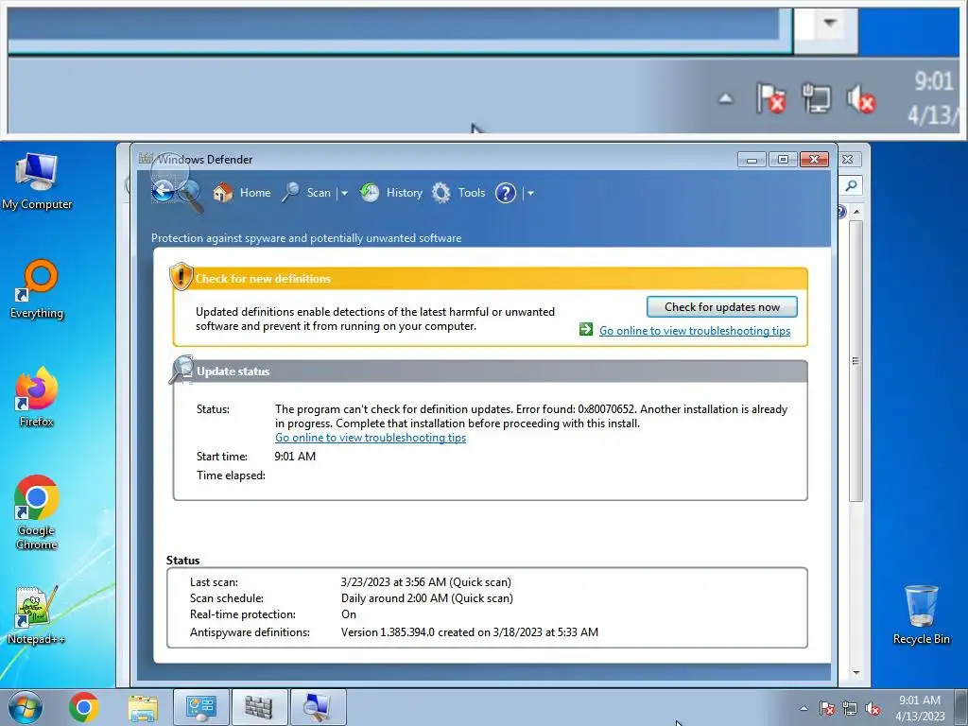Click the Tools gear icon
The image size is (968, 726).
441,193
